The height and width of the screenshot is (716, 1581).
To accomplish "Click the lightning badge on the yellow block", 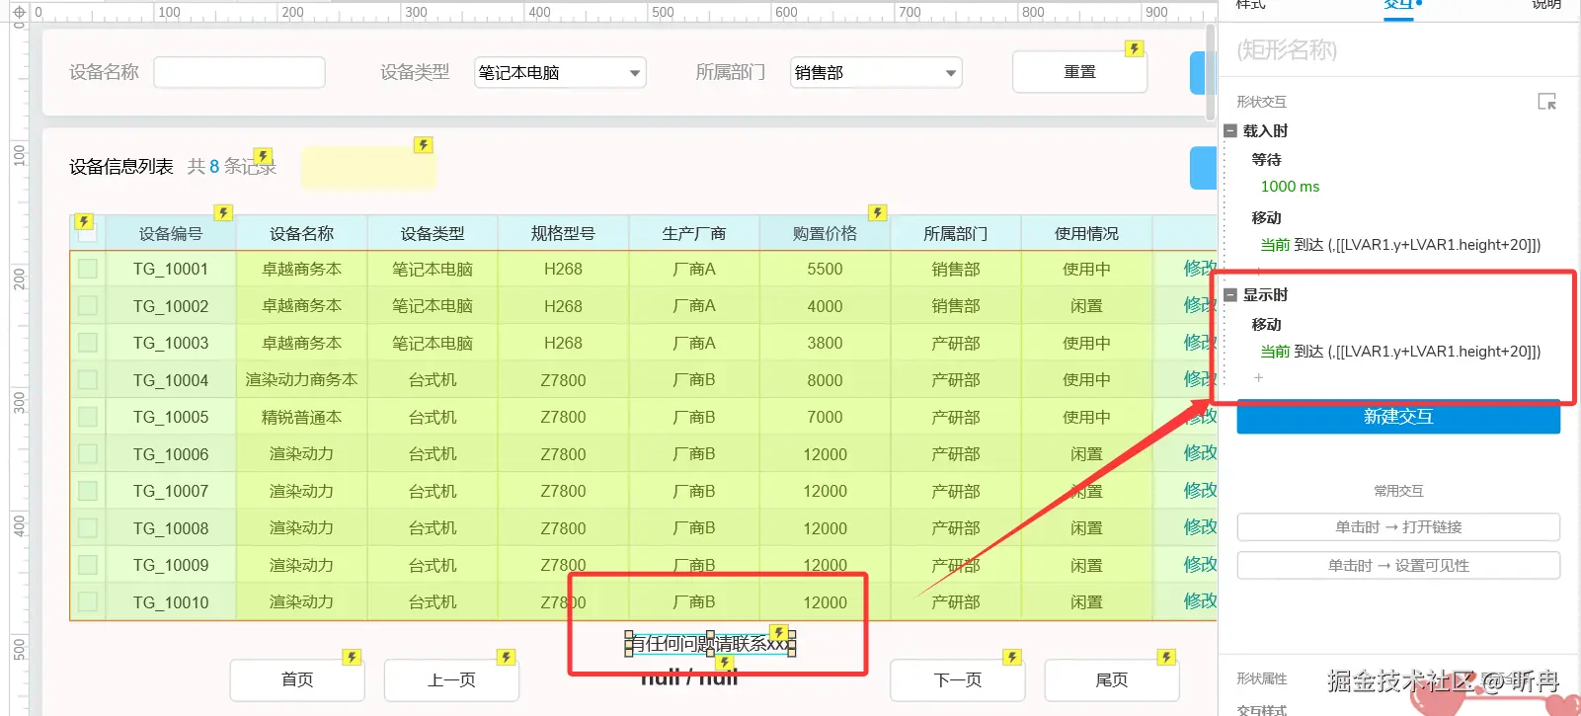I will [x=424, y=145].
